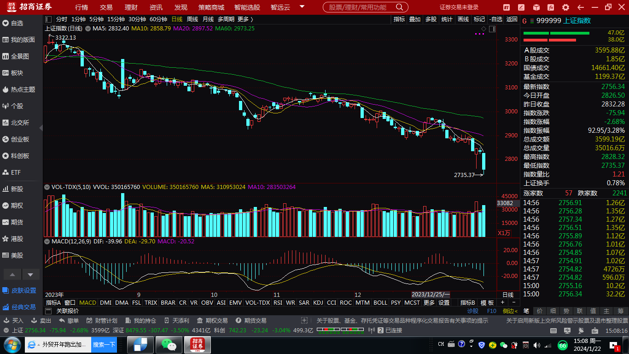The image size is (629, 354).
Task: Open the 交易 menu
Action: [x=106, y=7]
